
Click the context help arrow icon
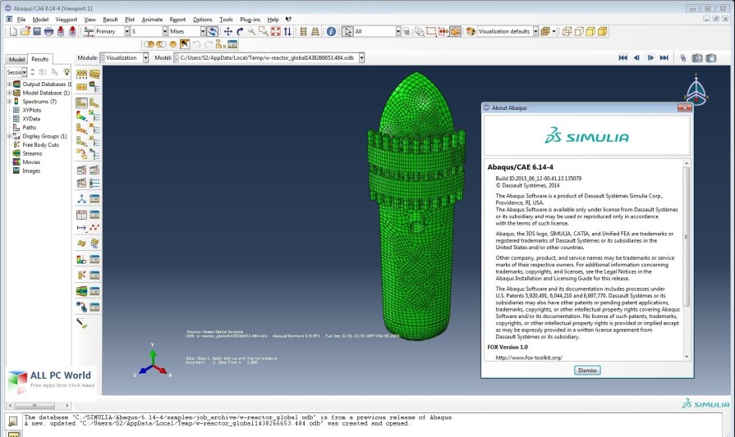(x=288, y=20)
